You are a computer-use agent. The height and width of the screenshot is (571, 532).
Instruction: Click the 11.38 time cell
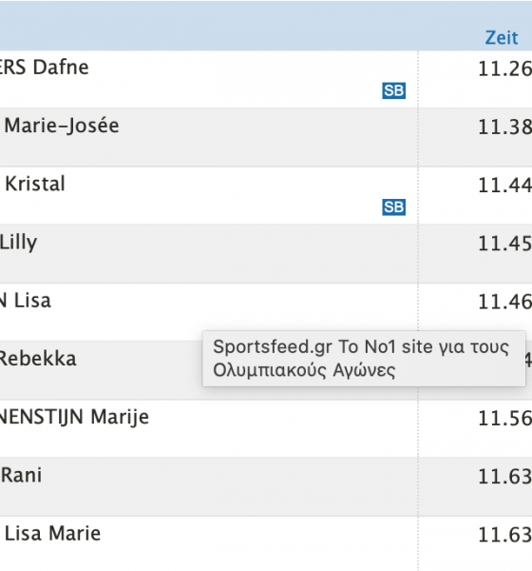coord(505,127)
